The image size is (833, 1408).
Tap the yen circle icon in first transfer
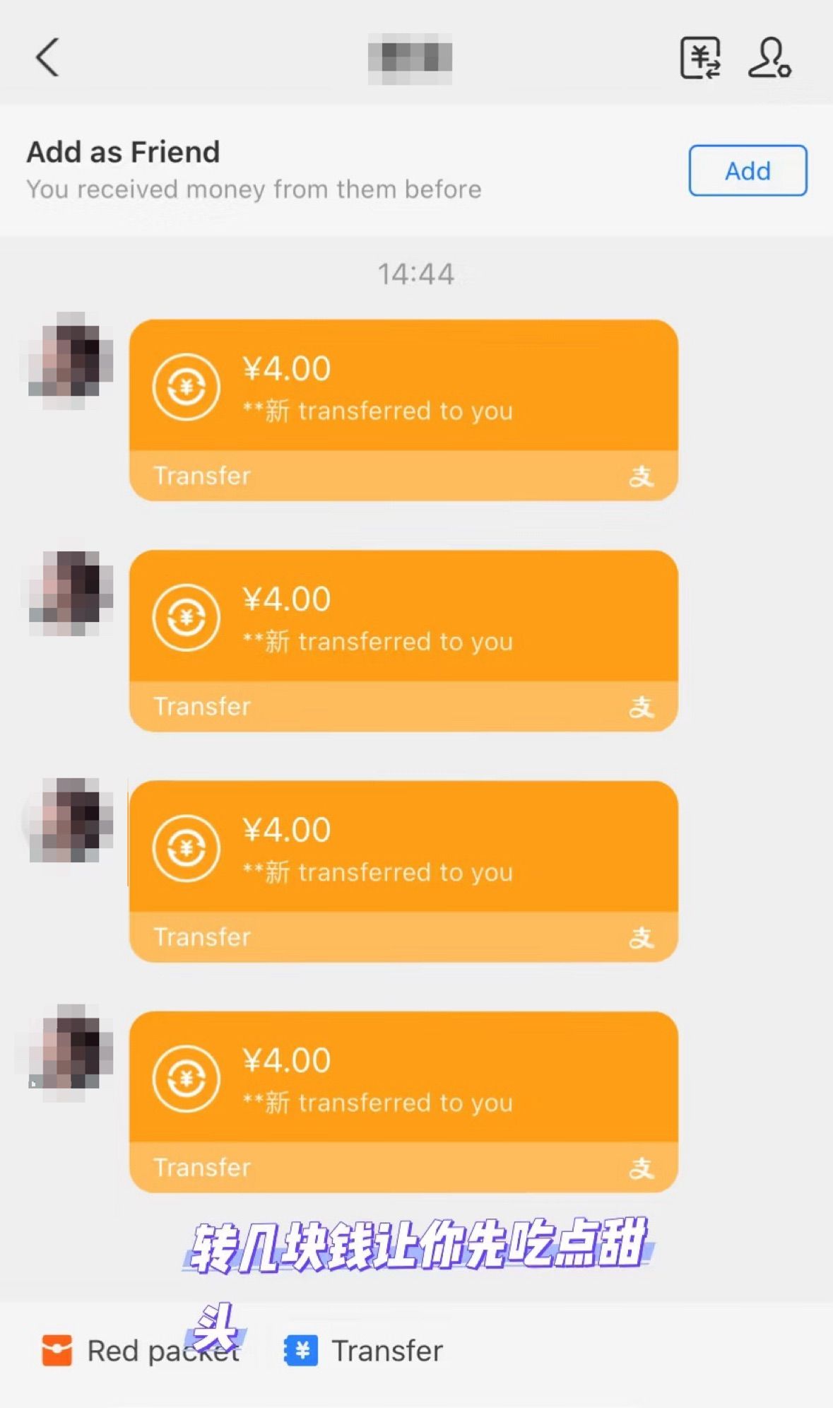(x=187, y=387)
